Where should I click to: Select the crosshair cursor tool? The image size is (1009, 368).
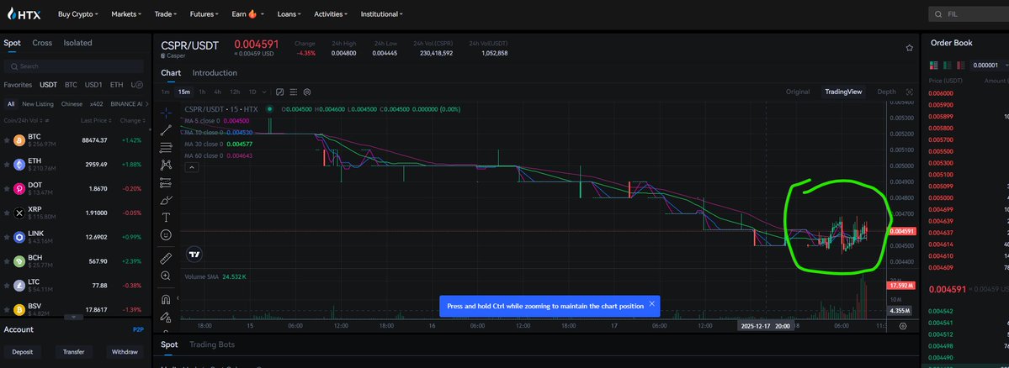(x=166, y=113)
